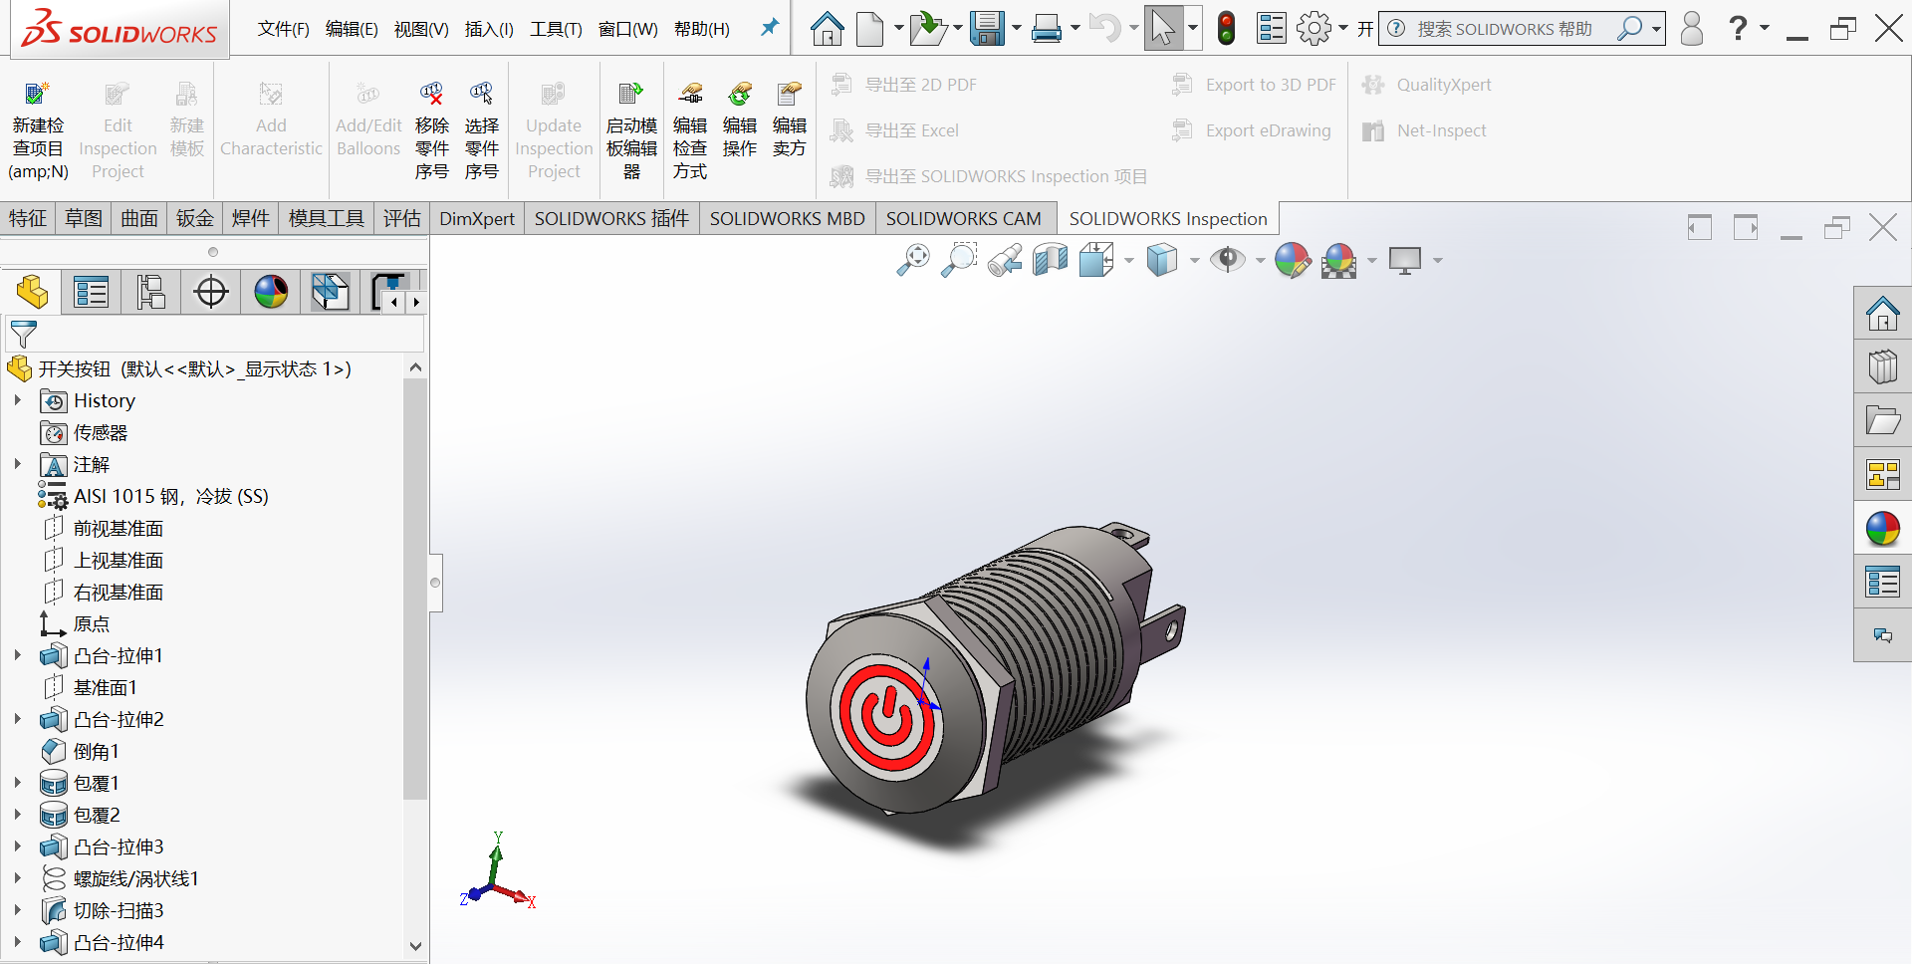1912x964 pixels.
Task: Switch to the SOLIDWORKS MBD tab
Action: (x=787, y=218)
